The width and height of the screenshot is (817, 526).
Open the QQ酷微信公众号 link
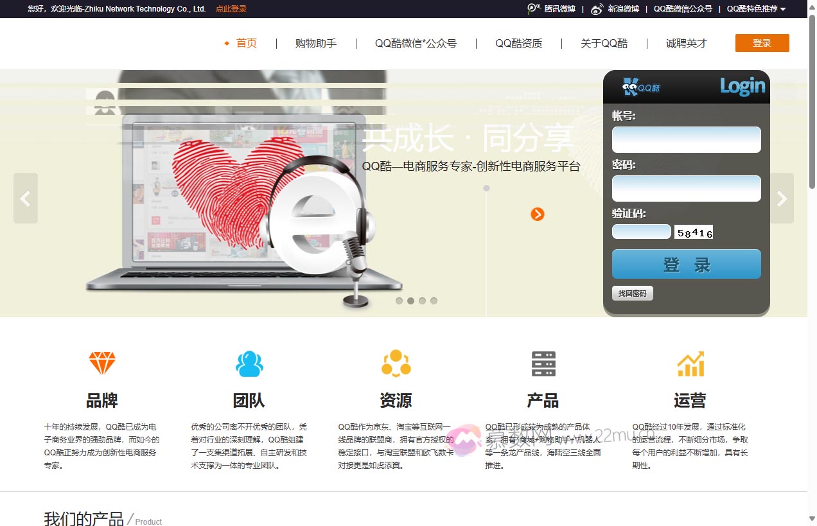(683, 9)
